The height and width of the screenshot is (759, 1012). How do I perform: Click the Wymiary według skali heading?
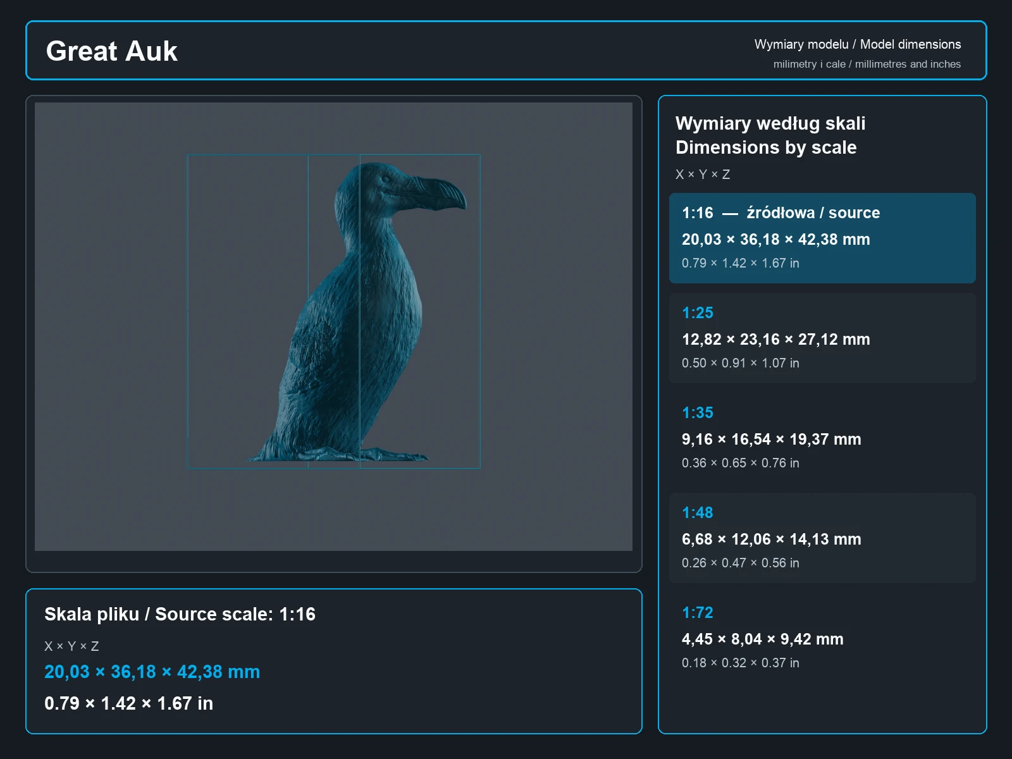coord(770,123)
